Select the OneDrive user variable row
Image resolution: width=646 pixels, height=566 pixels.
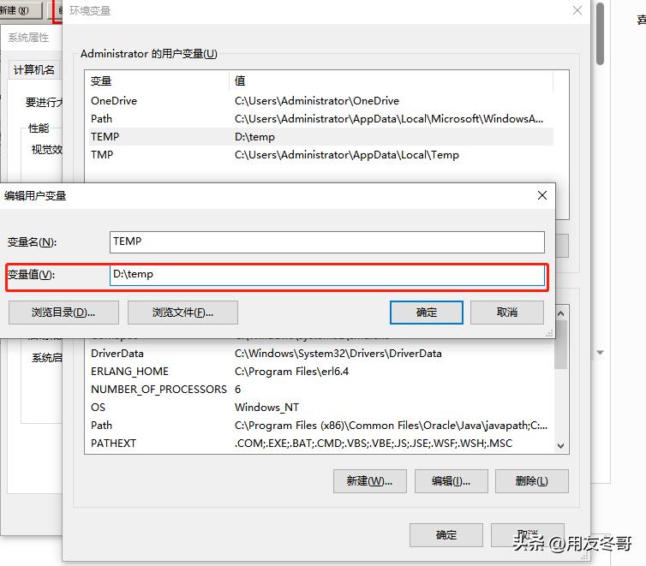(x=321, y=101)
